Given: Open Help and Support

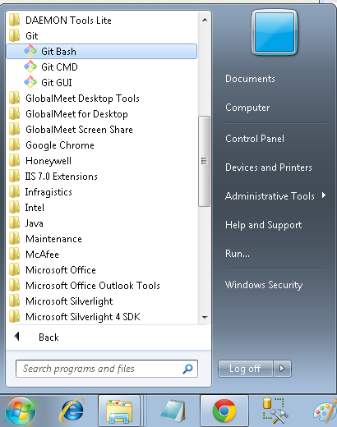Looking at the screenshot, I should tap(263, 225).
